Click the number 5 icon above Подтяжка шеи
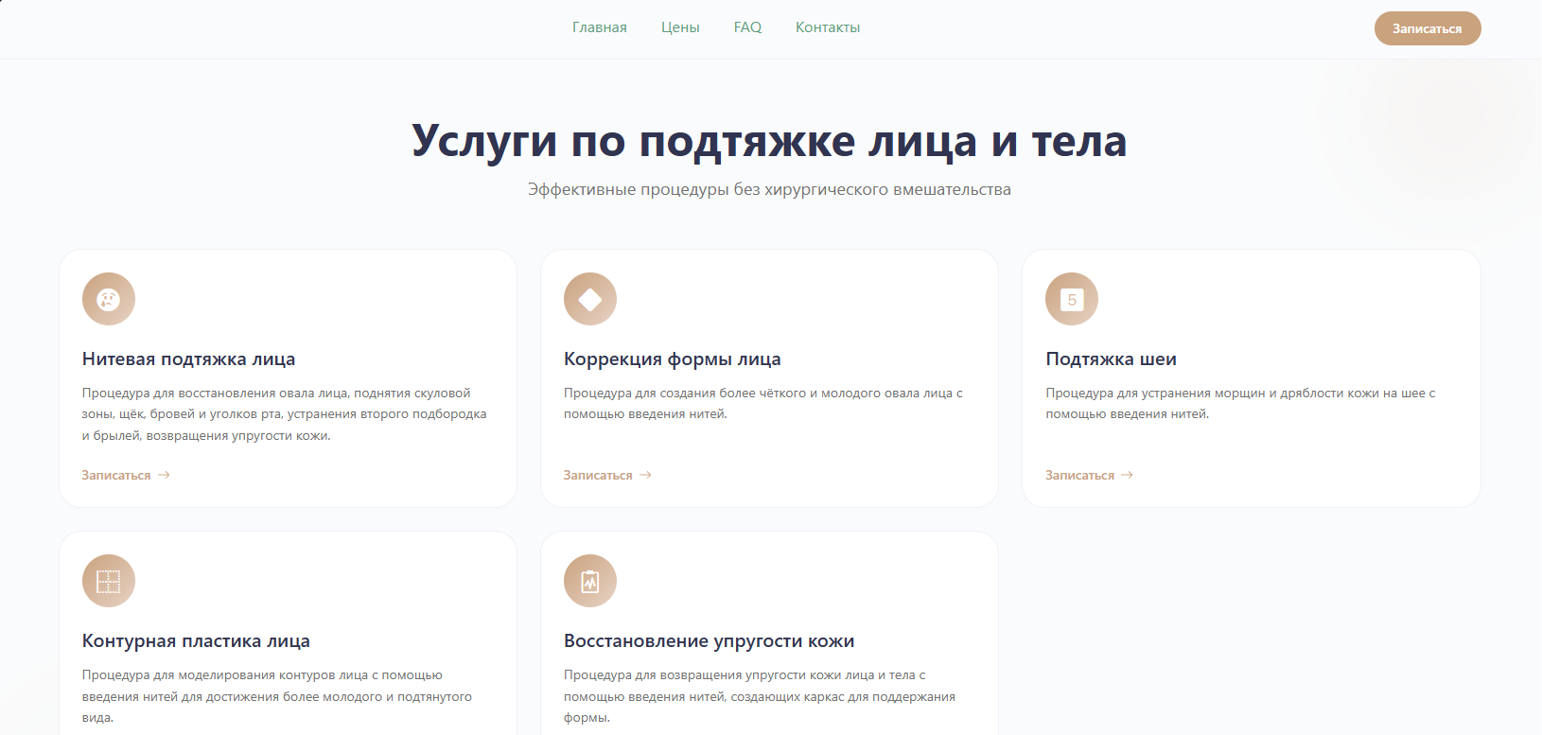Viewport: 1542px width, 735px height. [x=1072, y=300]
